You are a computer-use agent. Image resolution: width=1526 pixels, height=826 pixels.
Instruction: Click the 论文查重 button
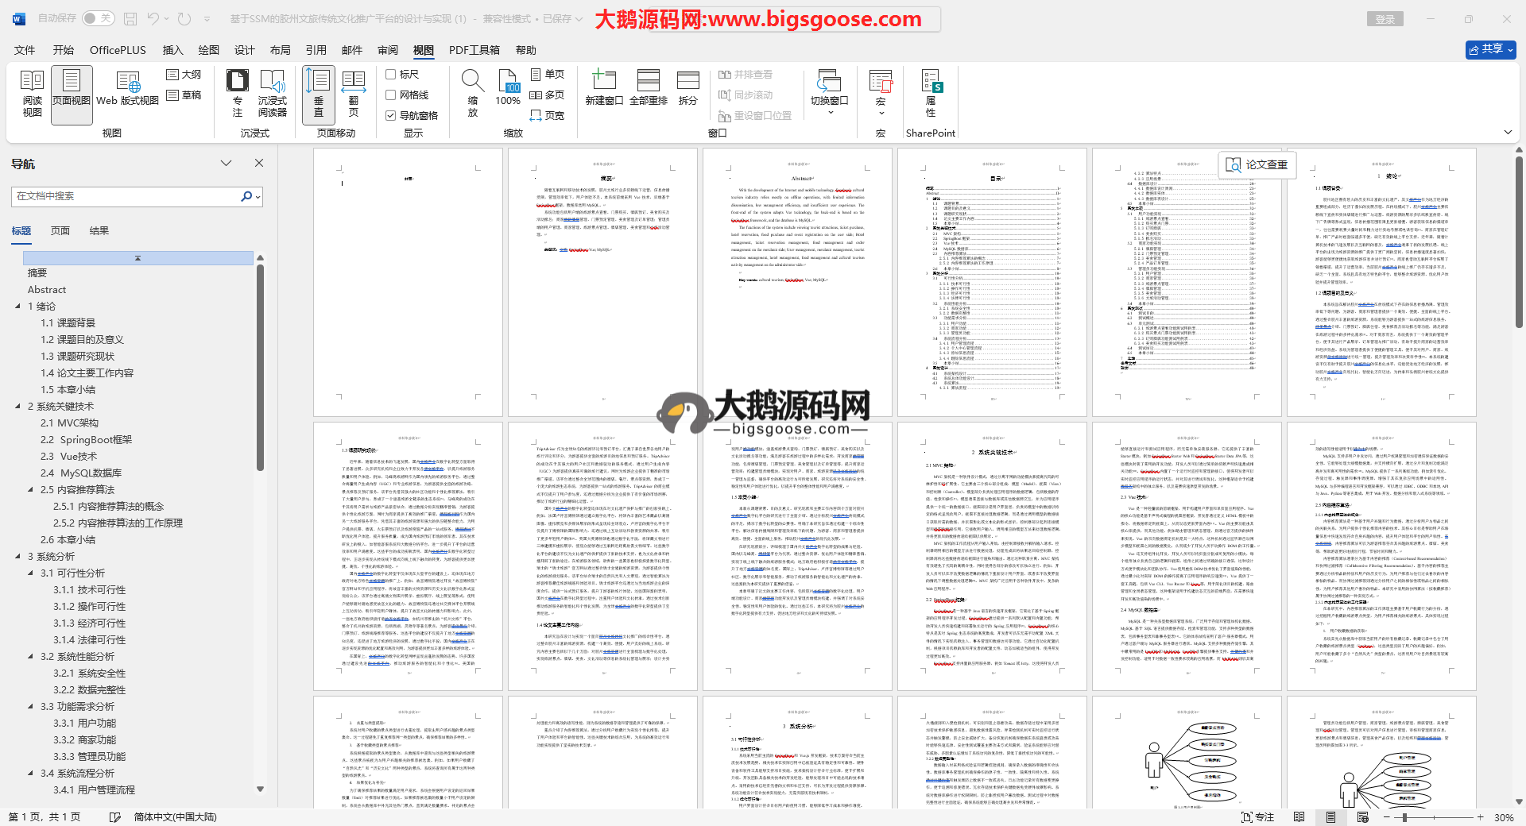[x=1257, y=164]
